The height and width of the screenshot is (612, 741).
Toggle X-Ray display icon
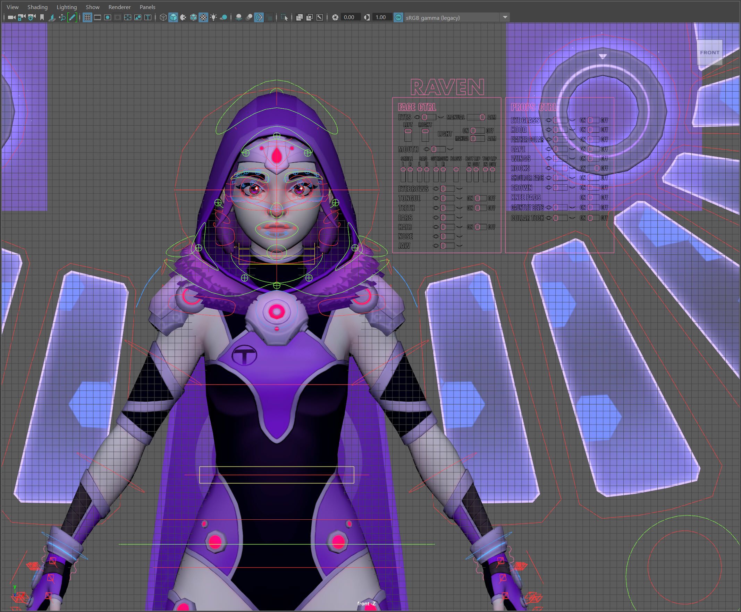pos(300,17)
